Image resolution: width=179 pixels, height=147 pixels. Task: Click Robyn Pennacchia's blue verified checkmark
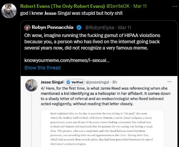tap(79, 28)
